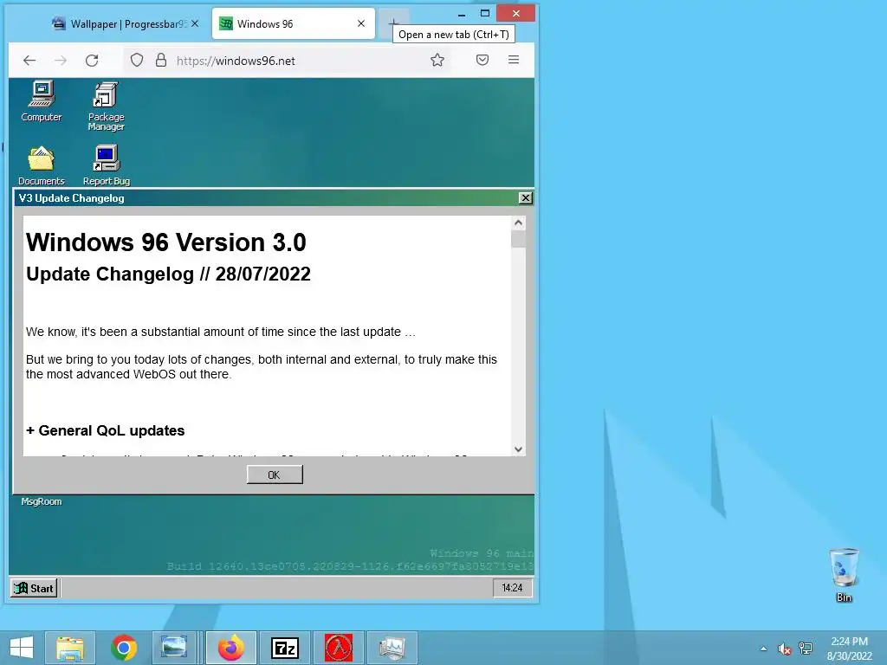Viewport: 887px width, 665px height.
Task: Go back in Firefox
Action: coord(29,61)
